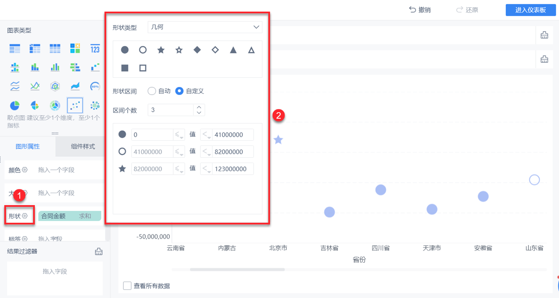Click the 撤销 undo button
The width and height of the screenshot is (559, 298).
[x=420, y=9]
